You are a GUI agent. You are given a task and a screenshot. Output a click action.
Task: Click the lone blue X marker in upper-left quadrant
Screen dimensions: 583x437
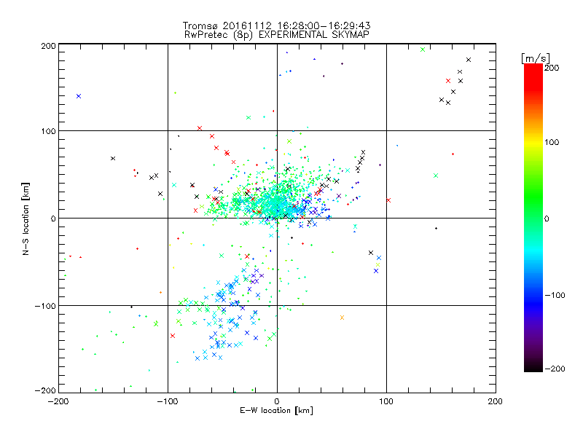pos(79,96)
